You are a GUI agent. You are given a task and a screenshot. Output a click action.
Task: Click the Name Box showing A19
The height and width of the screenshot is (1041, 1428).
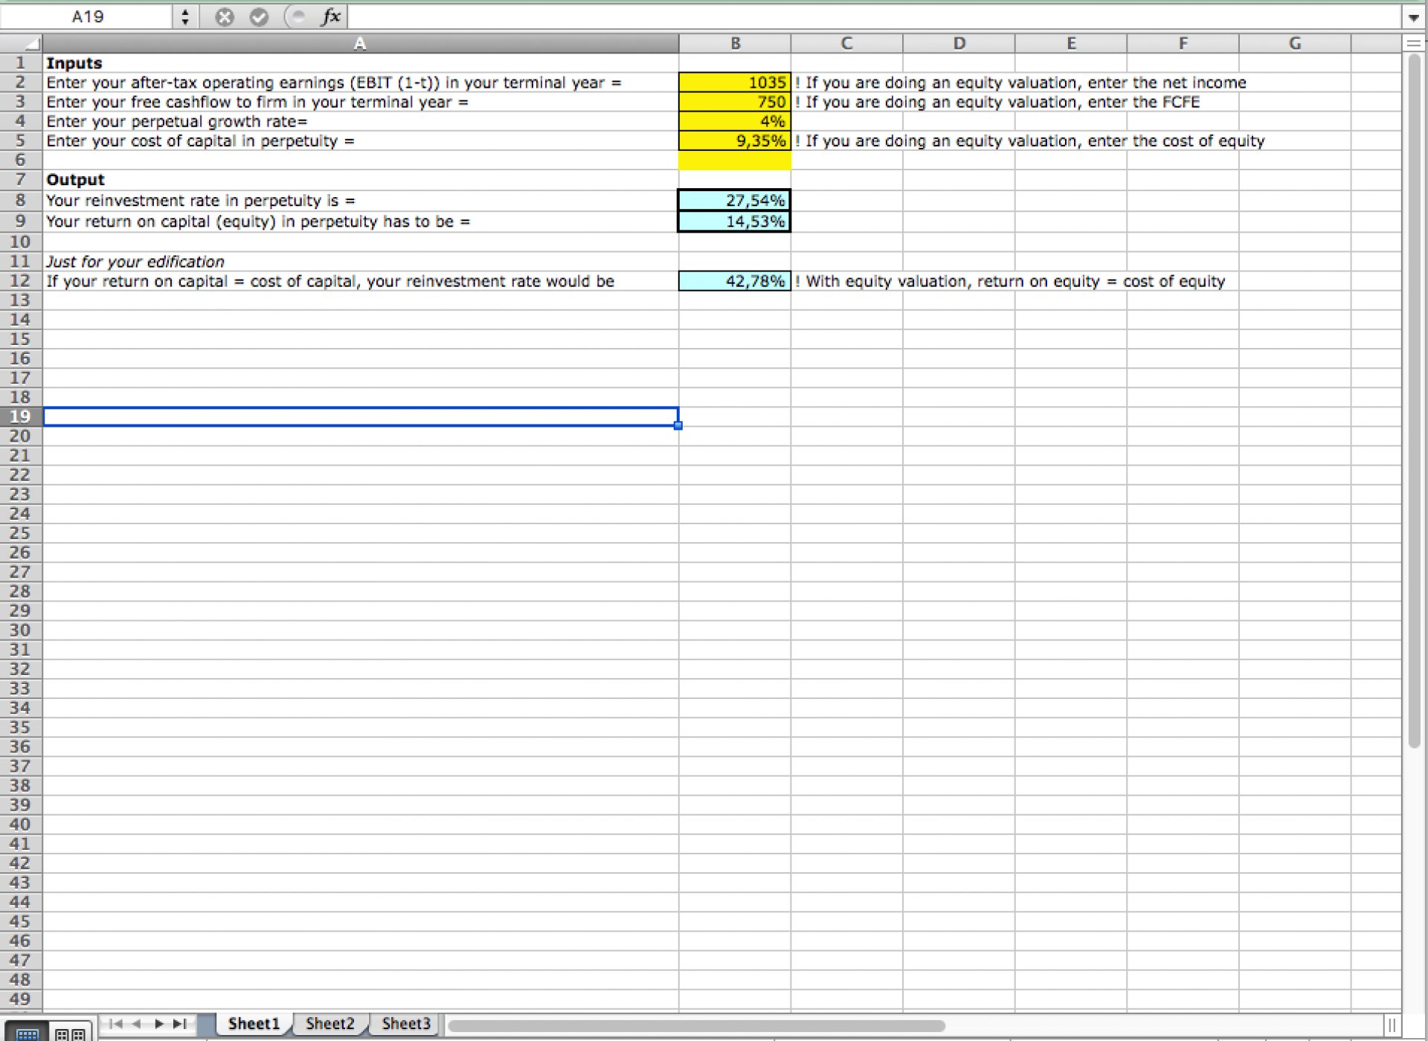pyautogui.click(x=87, y=16)
